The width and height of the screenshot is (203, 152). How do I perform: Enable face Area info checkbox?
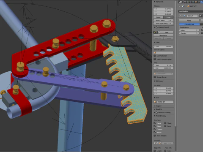pos(165,151)
